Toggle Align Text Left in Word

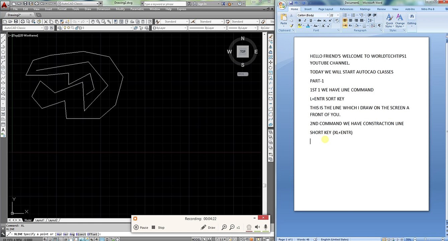point(345,20)
